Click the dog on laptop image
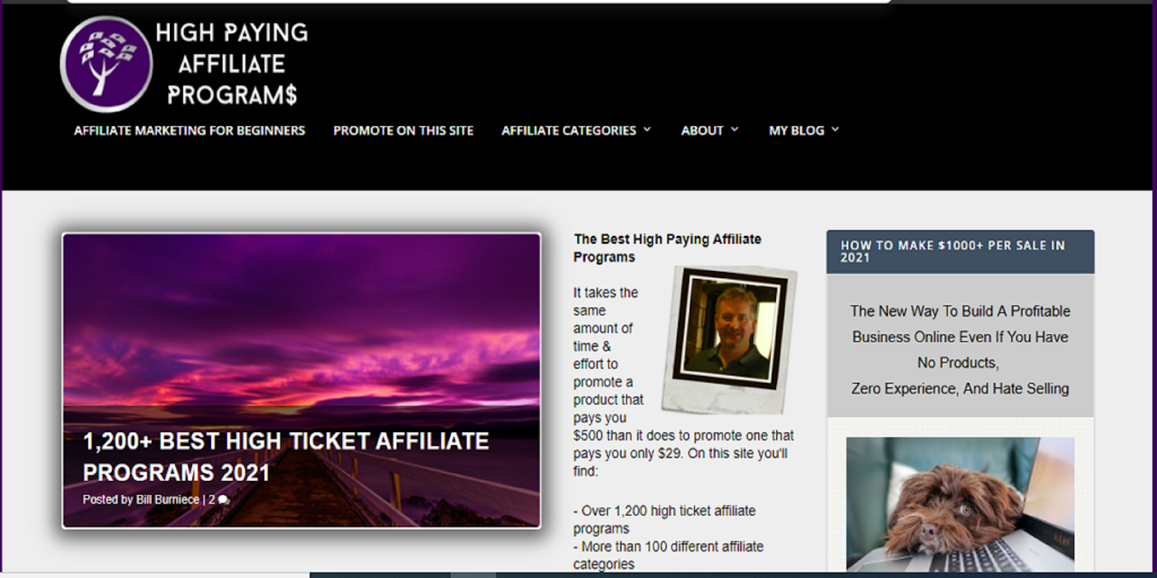 (960, 504)
